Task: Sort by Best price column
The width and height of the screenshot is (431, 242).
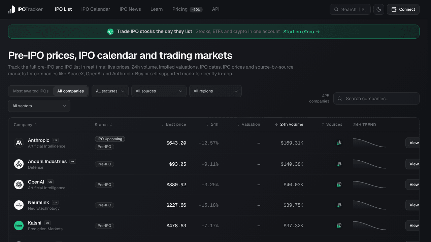Action: pyautogui.click(x=174, y=124)
